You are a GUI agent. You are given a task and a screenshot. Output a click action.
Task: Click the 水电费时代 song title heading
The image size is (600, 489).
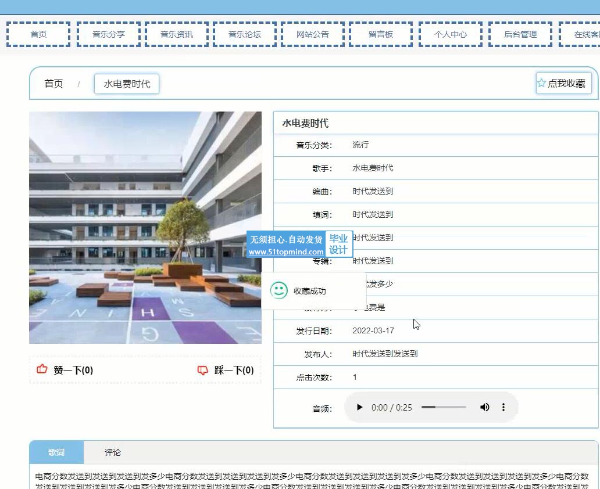coord(305,123)
